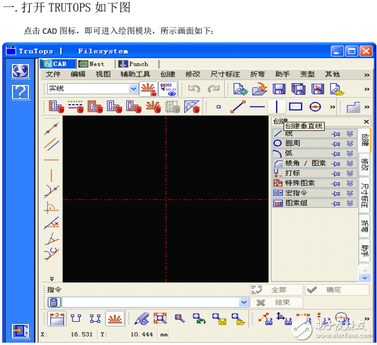
Task: Open the command history dropdown arrow
Action: (243, 303)
